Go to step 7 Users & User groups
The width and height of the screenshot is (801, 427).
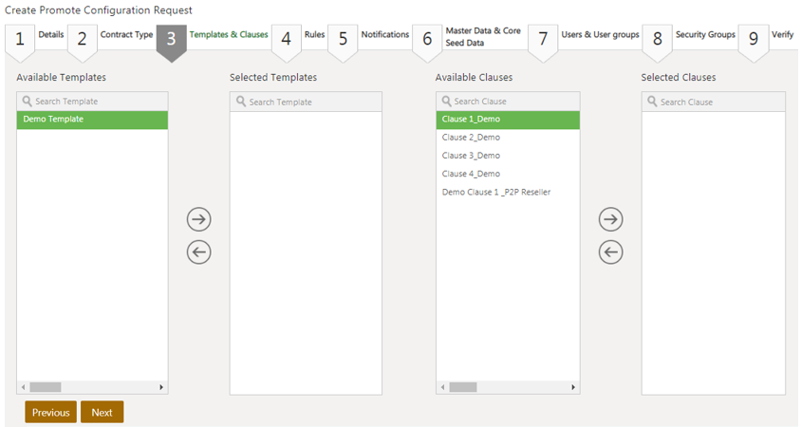tap(585, 38)
